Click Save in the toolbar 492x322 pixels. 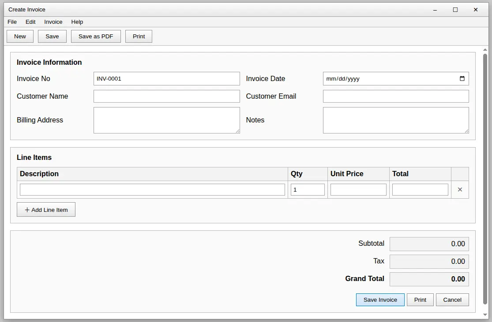click(x=52, y=37)
